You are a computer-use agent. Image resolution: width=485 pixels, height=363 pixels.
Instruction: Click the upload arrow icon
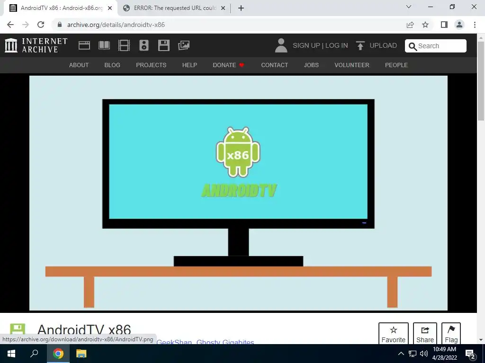coord(360,45)
